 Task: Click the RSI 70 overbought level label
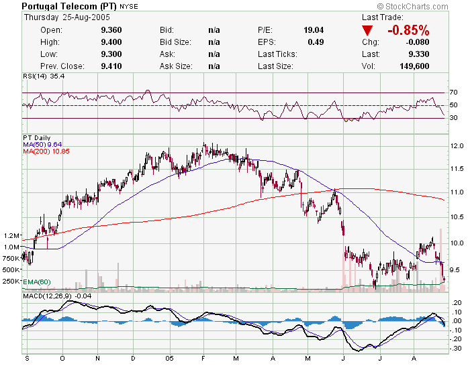coord(453,93)
